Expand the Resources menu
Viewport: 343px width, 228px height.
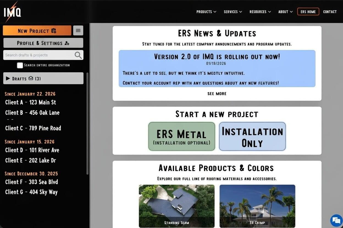point(260,12)
